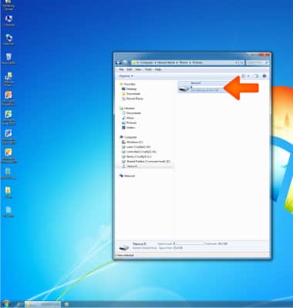Viewport: 293px width, 308px height.
Task: Click the Explorer window taskbar button
Action: [42, 304]
